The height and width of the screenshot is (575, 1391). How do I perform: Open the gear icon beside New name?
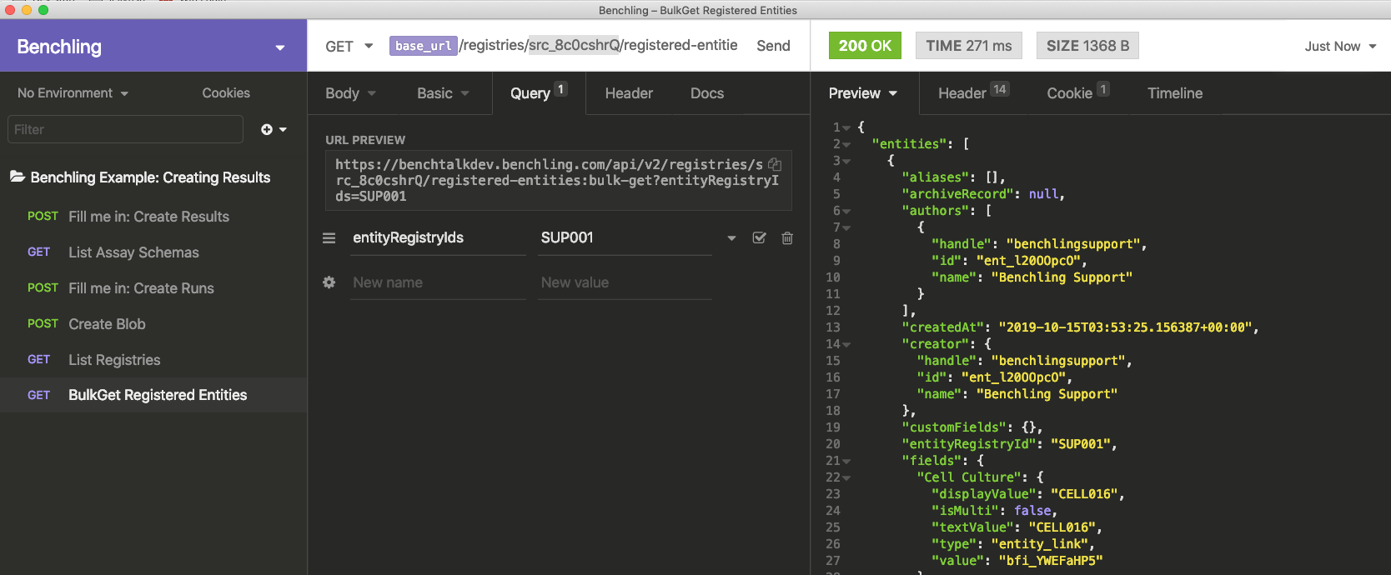tap(329, 282)
